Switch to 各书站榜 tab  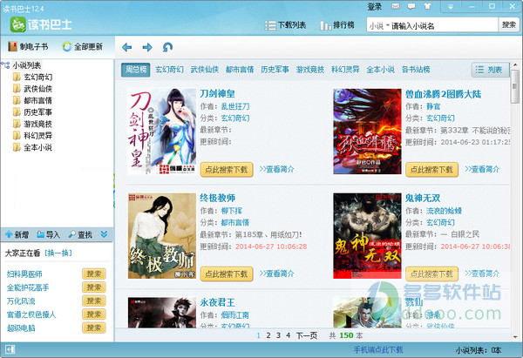[416, 70]
